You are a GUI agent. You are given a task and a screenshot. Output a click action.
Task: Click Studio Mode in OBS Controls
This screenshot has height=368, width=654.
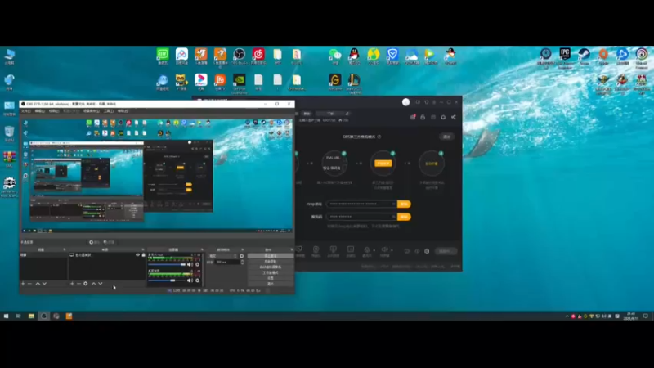tap(271, 272)
